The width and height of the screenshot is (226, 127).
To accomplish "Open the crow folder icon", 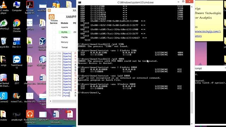I will pyautogui.click(x=30, y=43).
